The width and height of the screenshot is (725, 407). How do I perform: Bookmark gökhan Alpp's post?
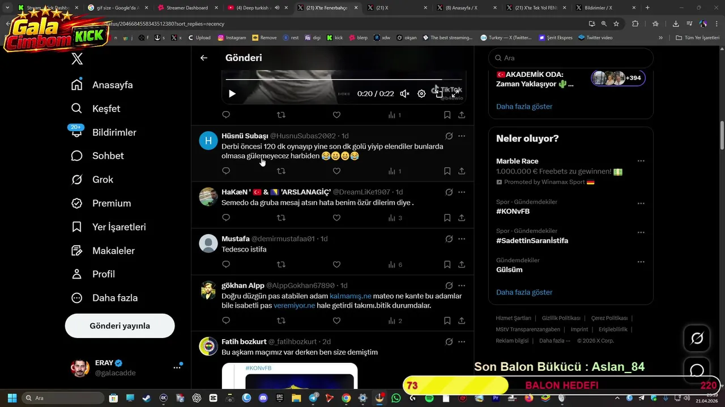(x=447, y=321)
